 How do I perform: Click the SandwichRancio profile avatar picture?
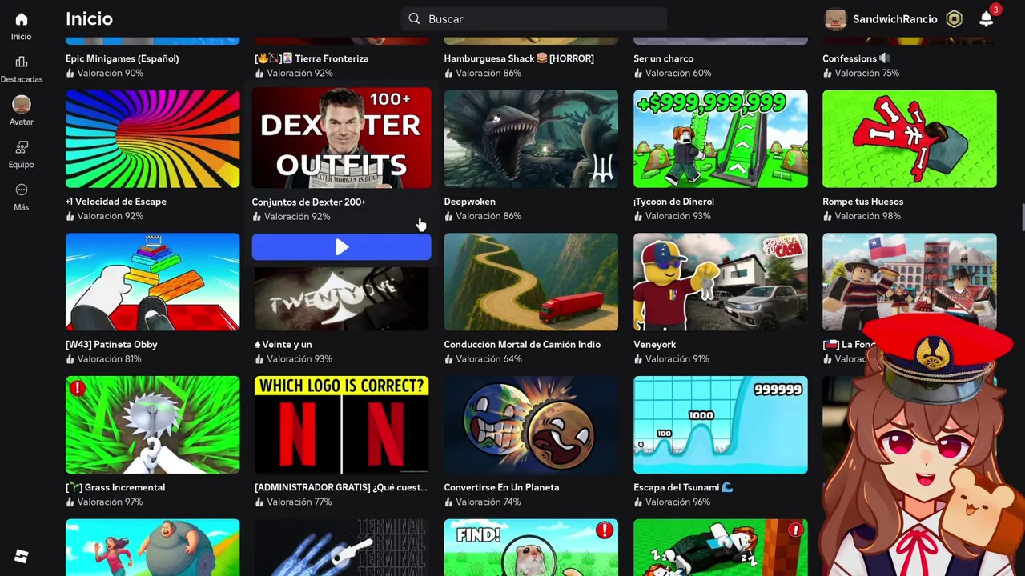(x=835, y=19)
